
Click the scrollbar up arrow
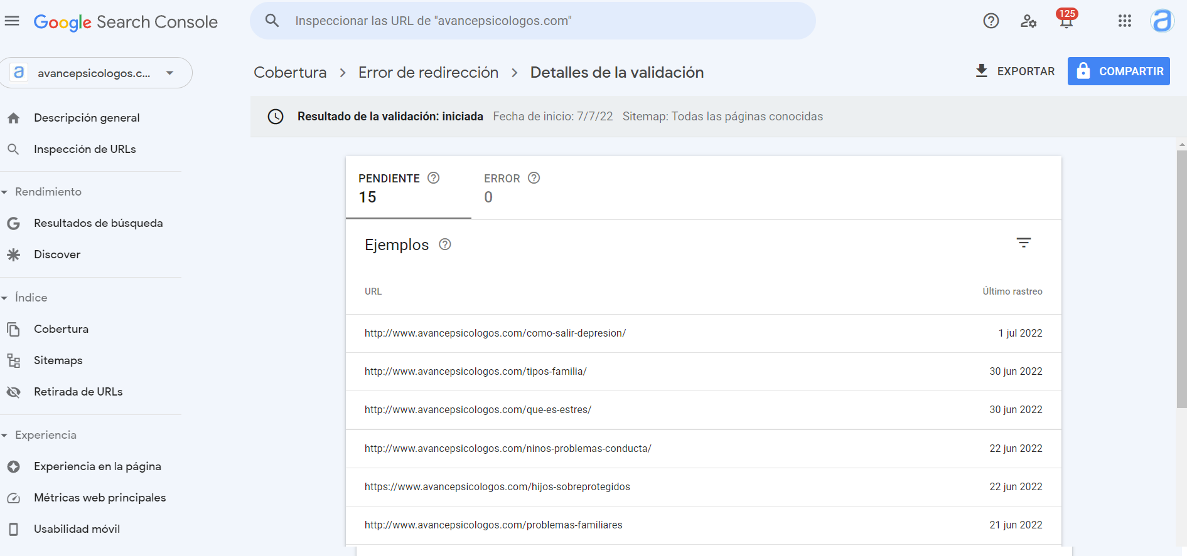pyautogui.click(x=1182, y=145)
